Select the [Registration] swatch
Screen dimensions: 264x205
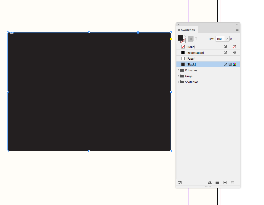click(208, 53)
